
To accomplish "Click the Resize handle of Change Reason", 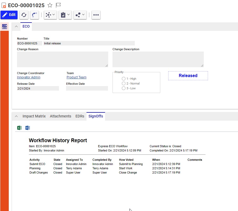I will click(107, 66).
